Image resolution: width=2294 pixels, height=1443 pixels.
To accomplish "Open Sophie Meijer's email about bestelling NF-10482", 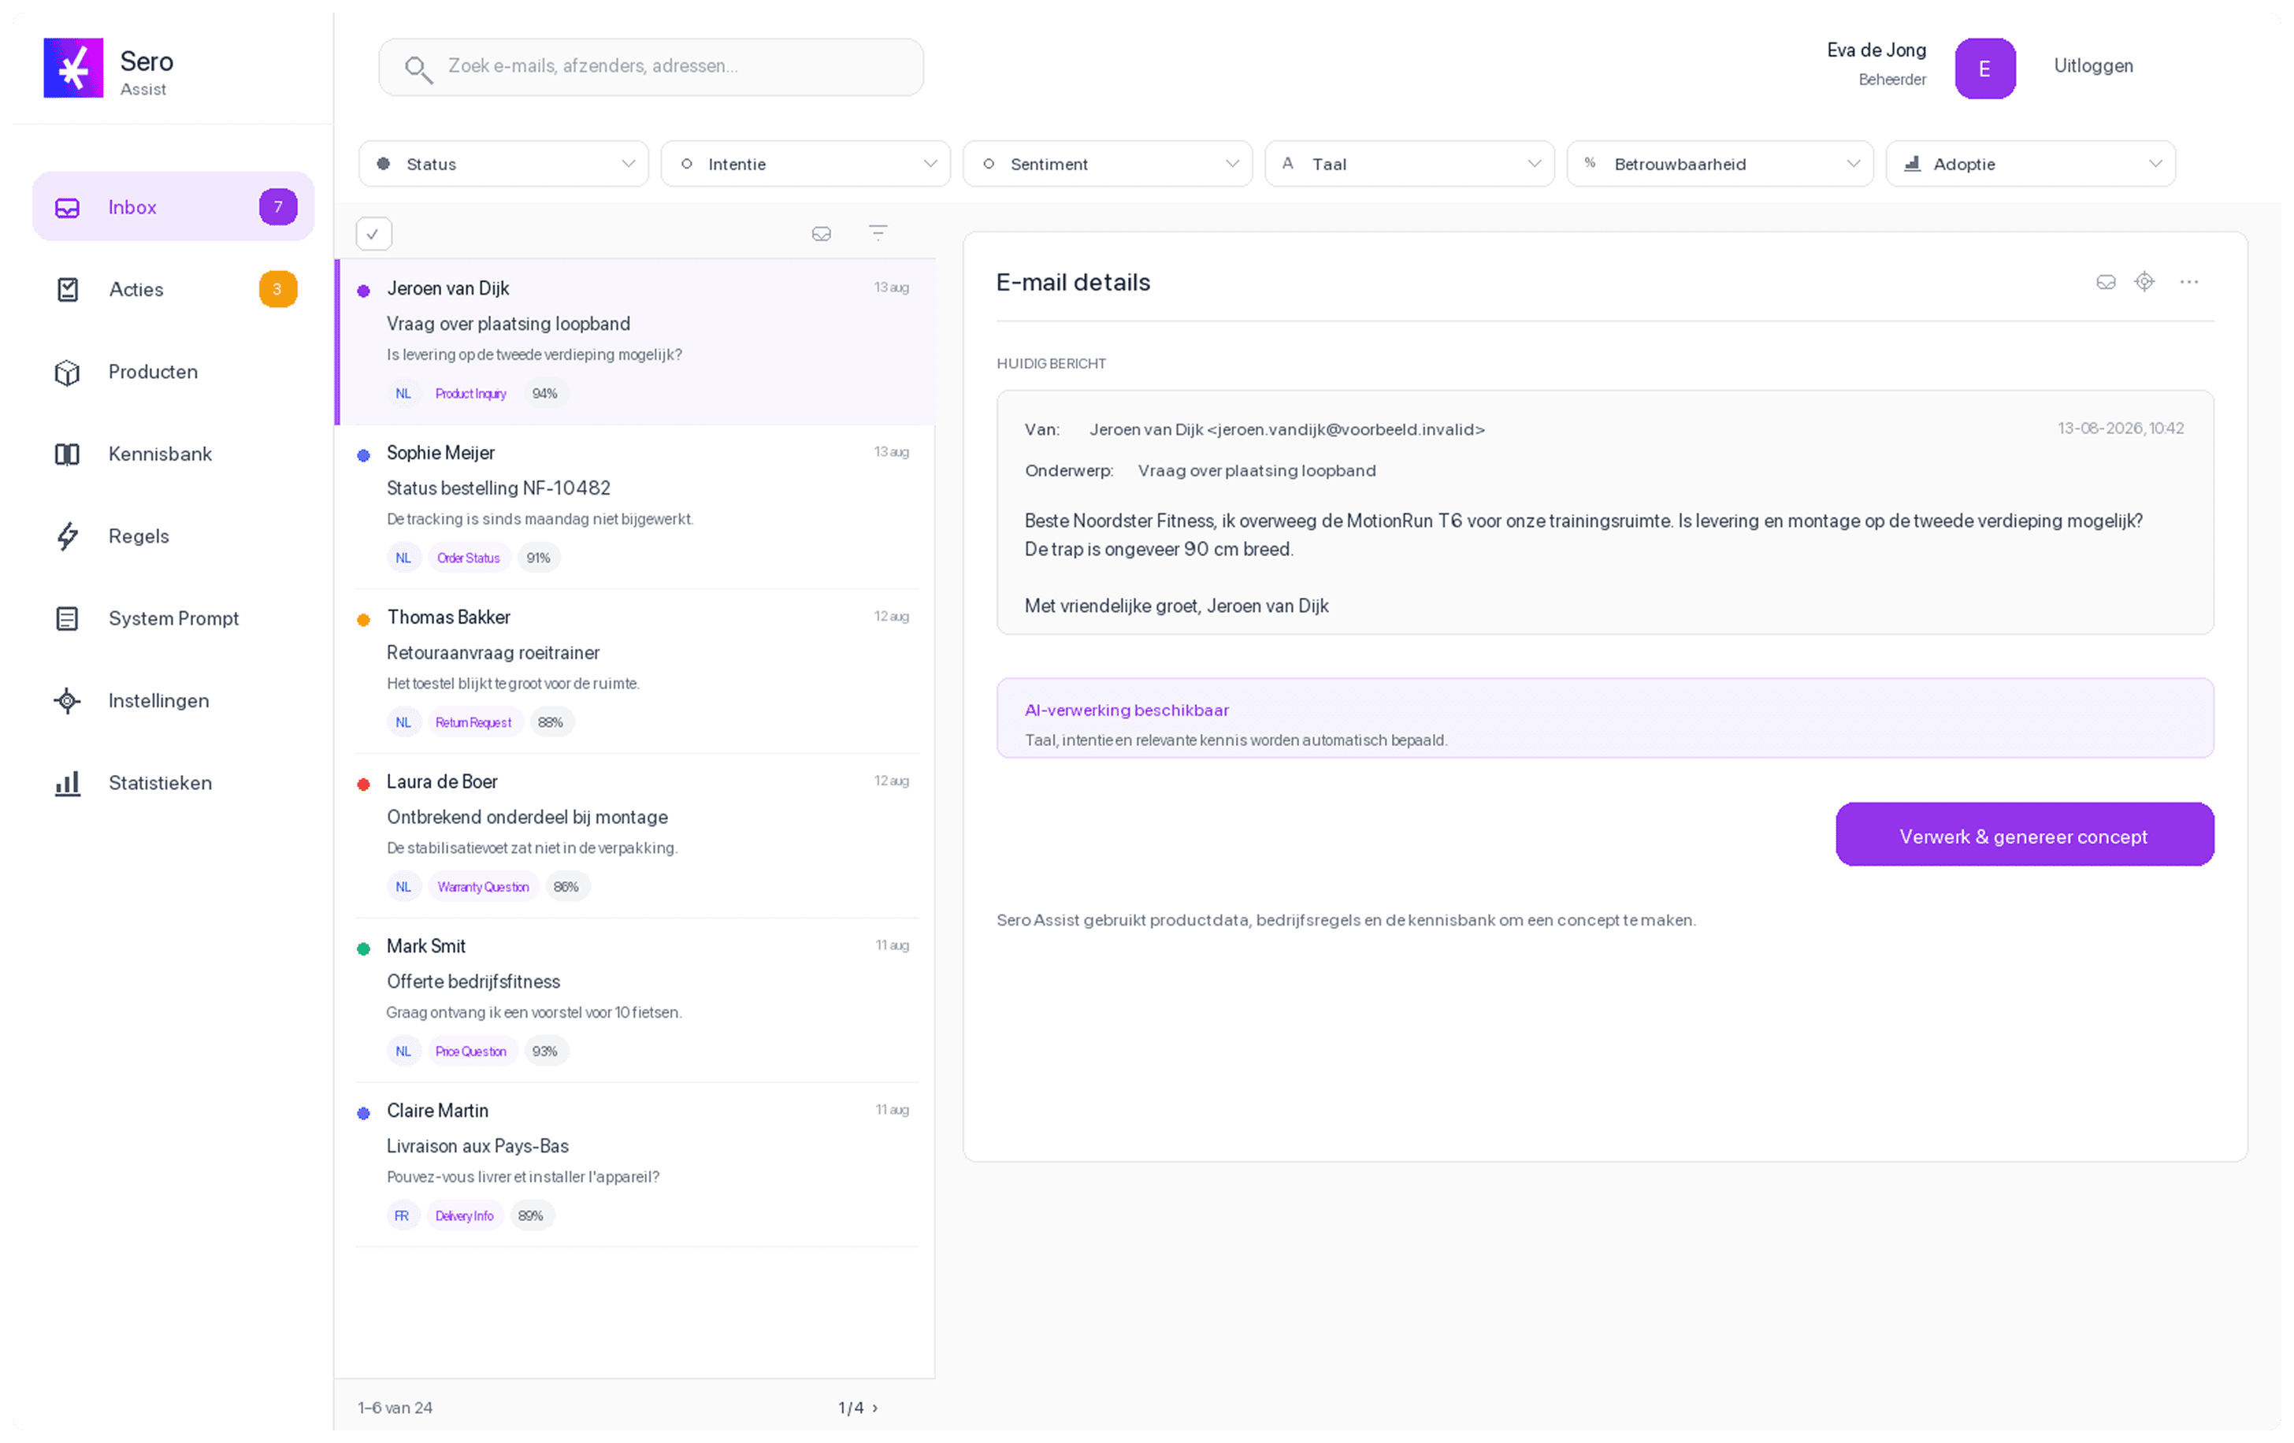I will [x=636, y=506].
